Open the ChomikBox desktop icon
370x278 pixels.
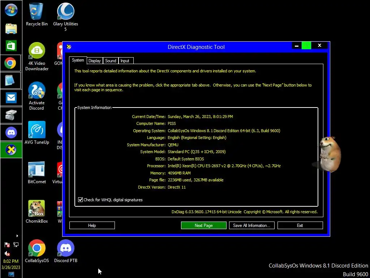pos(37,212)
